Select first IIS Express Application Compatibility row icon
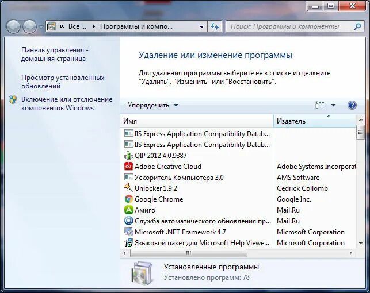 pos(128,133)
